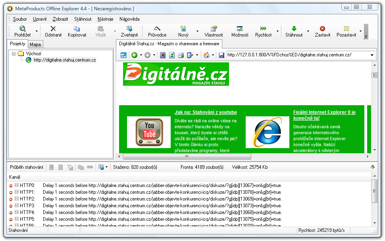Launch the Průvodce wizard
Viewport: 385px width, 241px height.
point(157,31)
